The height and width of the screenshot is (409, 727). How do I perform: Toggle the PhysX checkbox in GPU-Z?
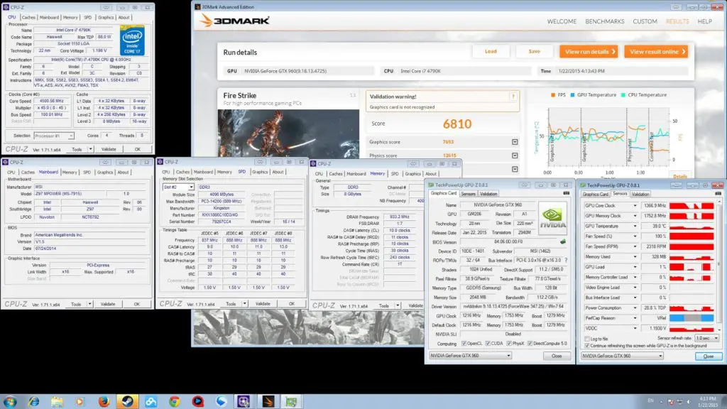click(x=509, y=344)
